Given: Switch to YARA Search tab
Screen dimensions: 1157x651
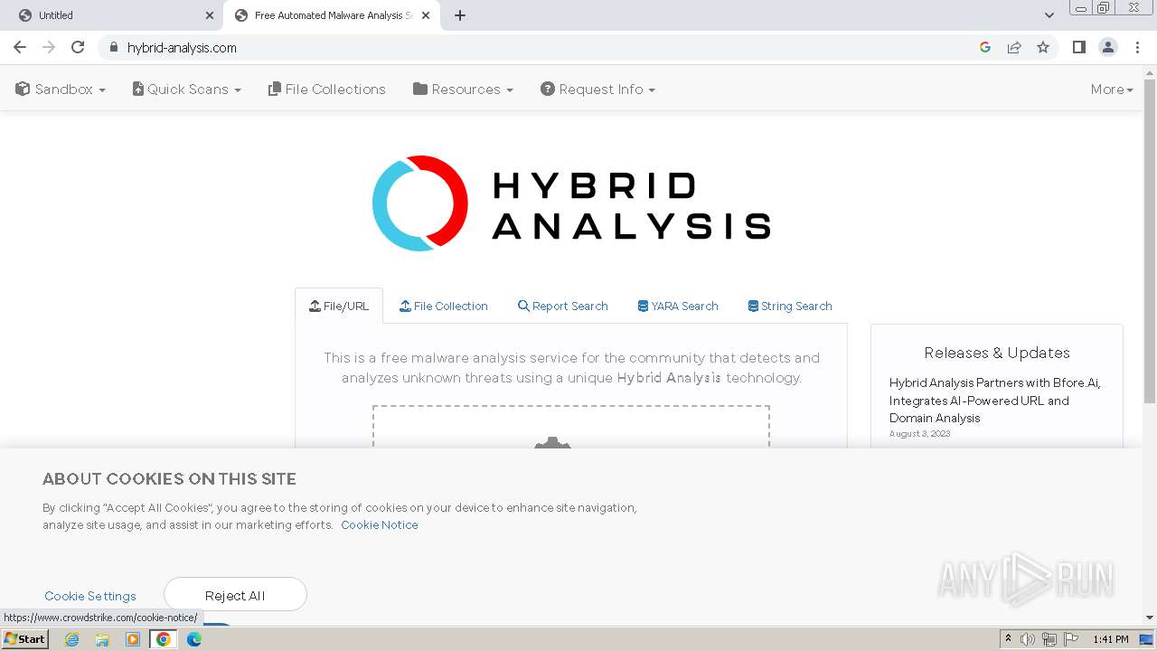Looking at the screenshot, I should (678, 306).
